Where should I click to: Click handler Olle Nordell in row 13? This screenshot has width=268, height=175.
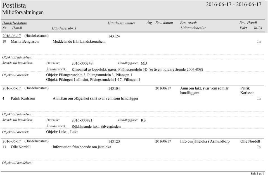(x=21, y=147)
